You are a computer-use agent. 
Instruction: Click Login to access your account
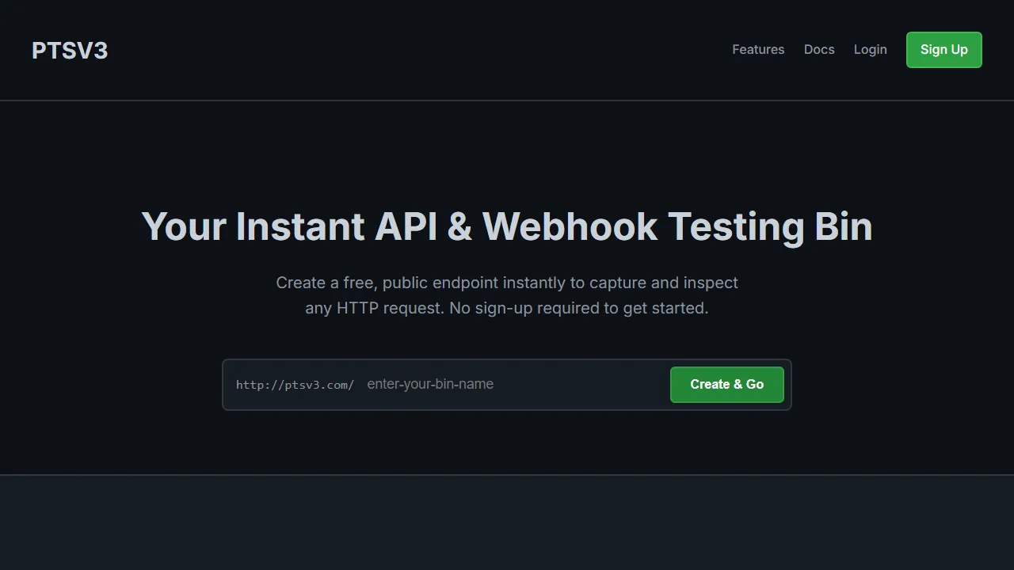[x=870, y=49]
